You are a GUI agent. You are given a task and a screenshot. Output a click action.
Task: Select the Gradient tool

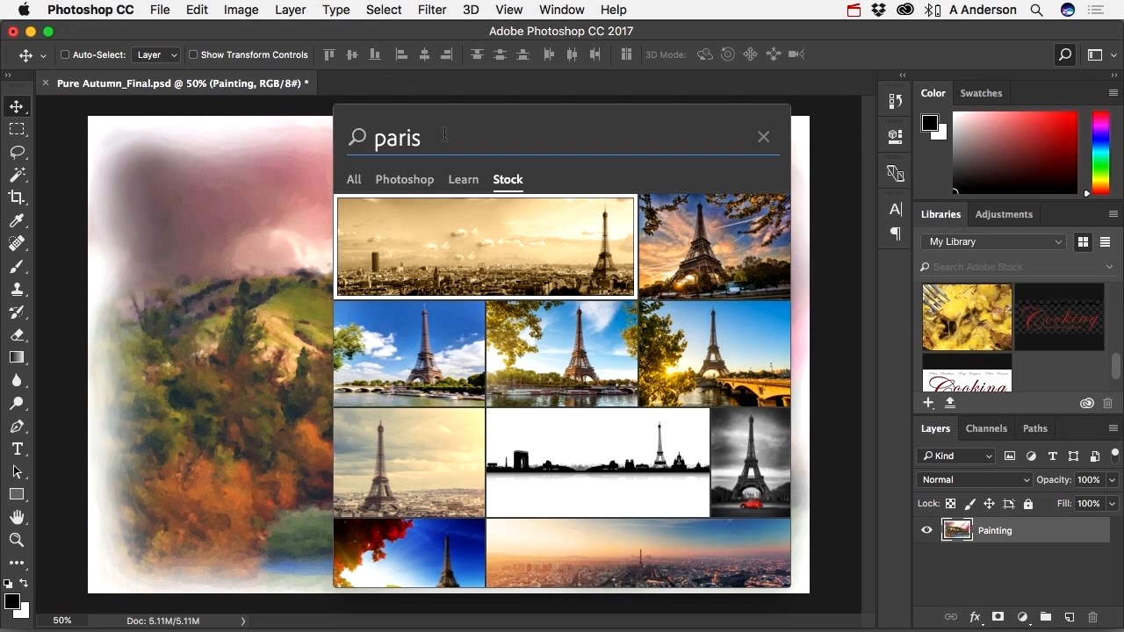pos(17,357)
